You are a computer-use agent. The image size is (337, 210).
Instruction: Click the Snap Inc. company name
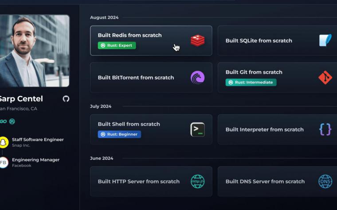[x=21, y=145]
